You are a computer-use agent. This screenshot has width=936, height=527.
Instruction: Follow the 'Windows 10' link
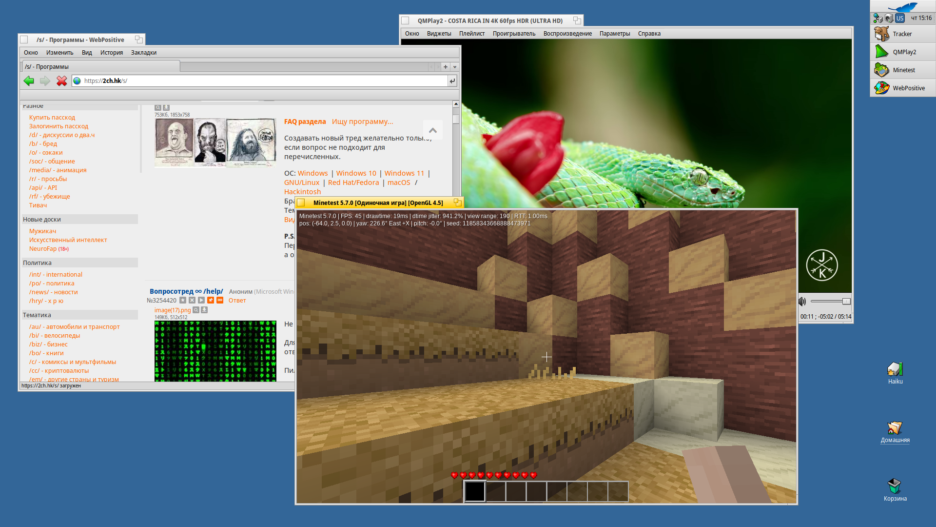click(x=356, y=173)
